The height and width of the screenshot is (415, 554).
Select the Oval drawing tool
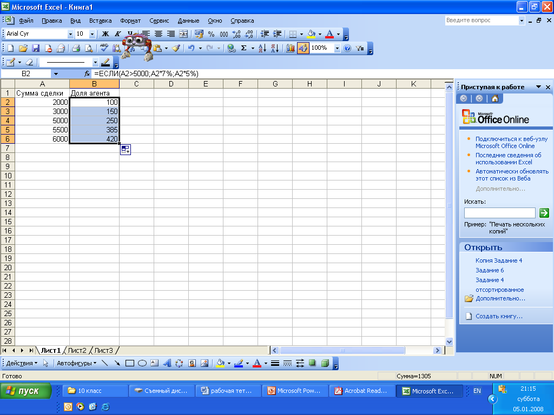pyautogui.click(x=142, y=363)
